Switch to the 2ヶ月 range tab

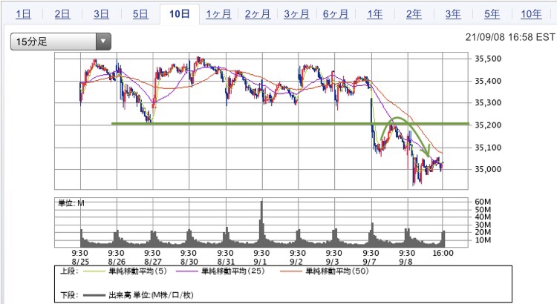click(258, 14)
